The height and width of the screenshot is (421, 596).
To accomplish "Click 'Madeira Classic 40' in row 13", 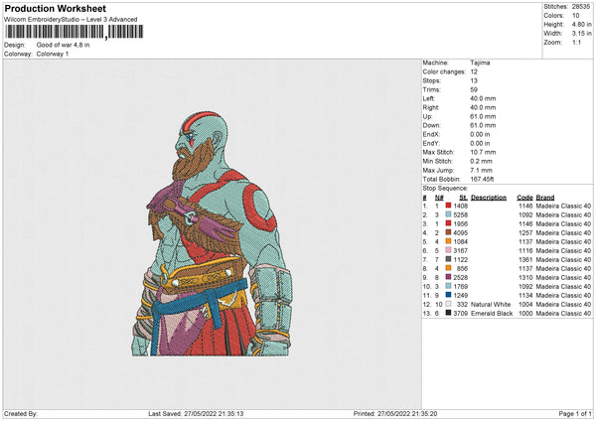I will [x=563, y=313].
